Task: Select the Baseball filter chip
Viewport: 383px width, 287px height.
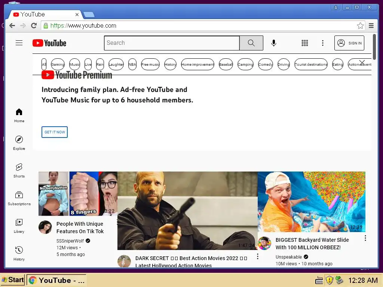Action: (x=226, y=64)
